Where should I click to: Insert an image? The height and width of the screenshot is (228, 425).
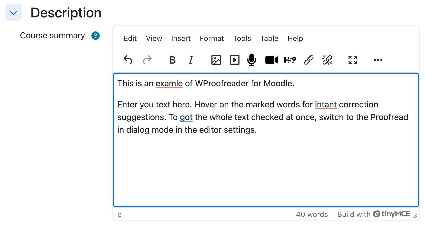(x=216, y=60)
